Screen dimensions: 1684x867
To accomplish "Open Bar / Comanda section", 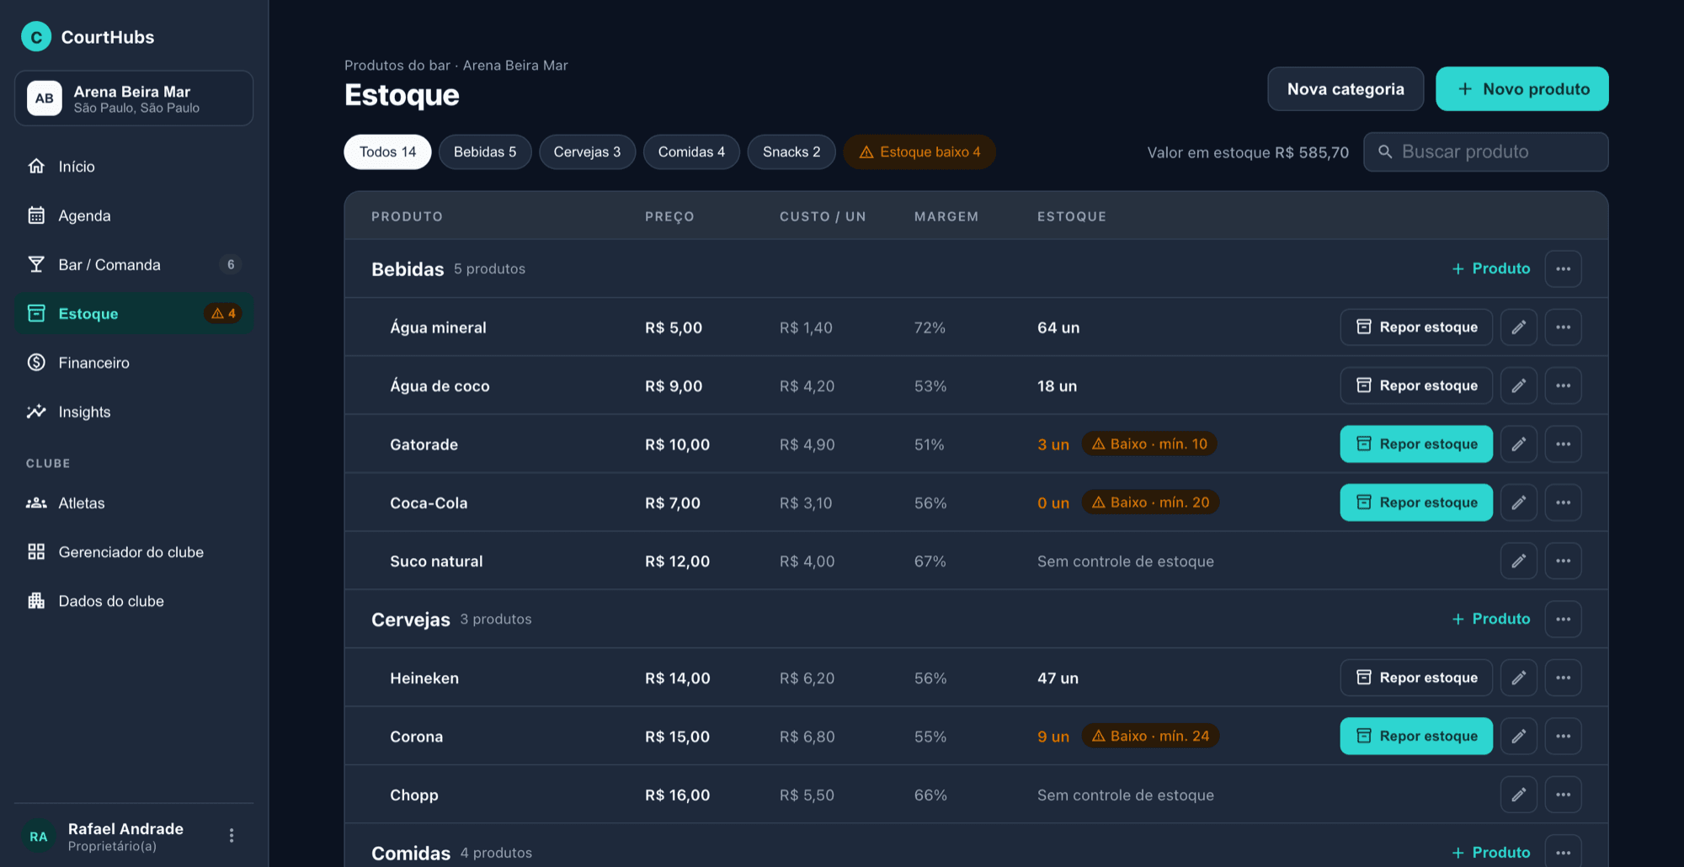I will (x=134, y=264).
